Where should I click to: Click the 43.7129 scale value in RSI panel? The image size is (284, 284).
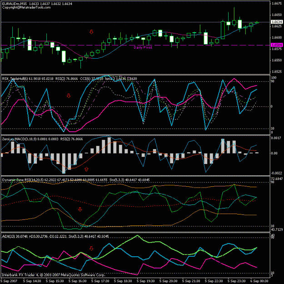pyautogui.click(x=277, y=229)
